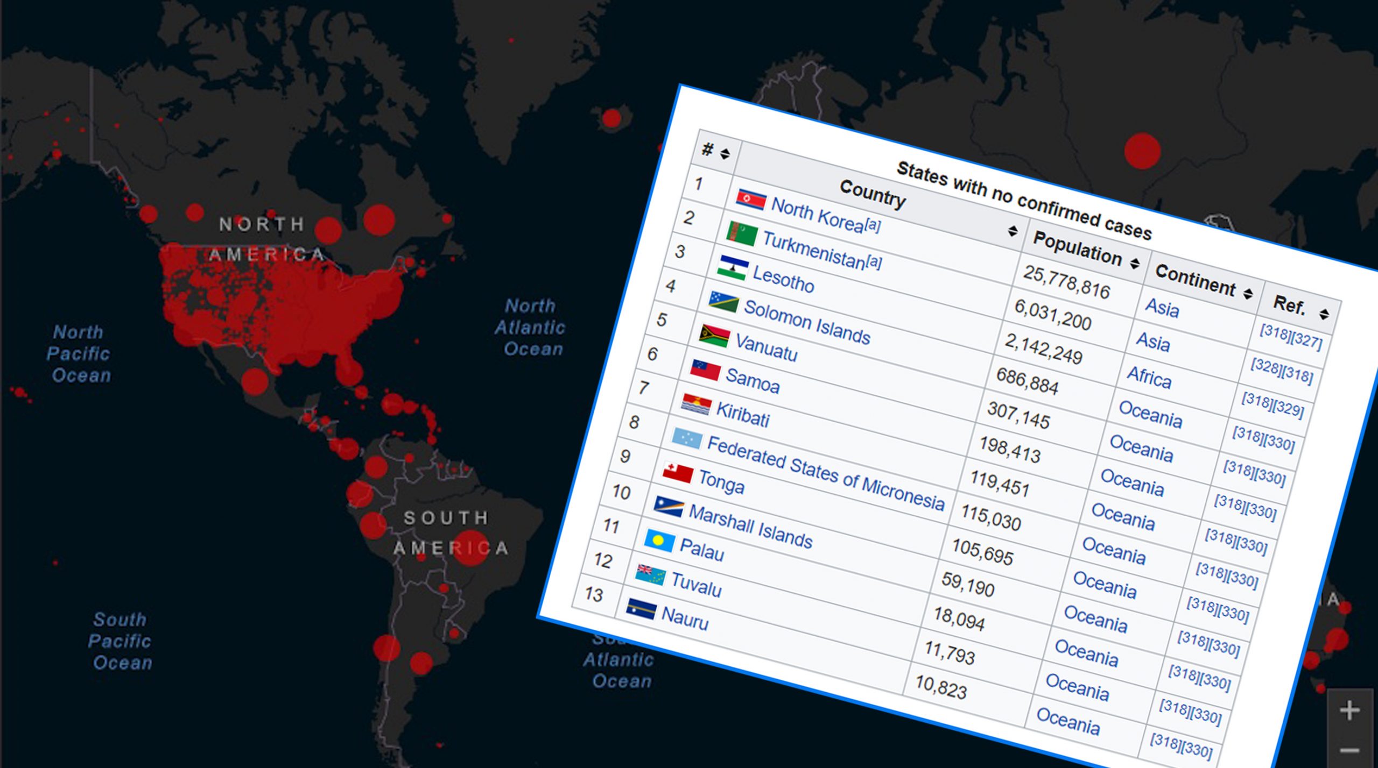Open the Asia link in North Korea row
The width and height of the screenshot is (1378, 768).
coord(1162,308)
